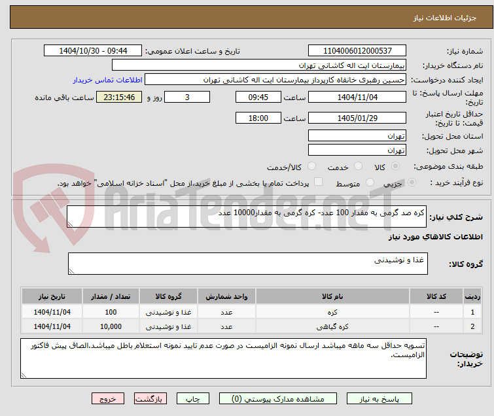494x416 pixels.
Task: Click the deadline time field 09:45
Action: coord(258,97)
